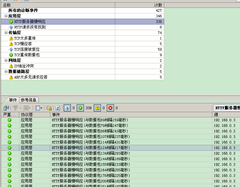Click warning icon beside TCP太多重传
Screen dimensions: 240x187
[x=11, y=38]
